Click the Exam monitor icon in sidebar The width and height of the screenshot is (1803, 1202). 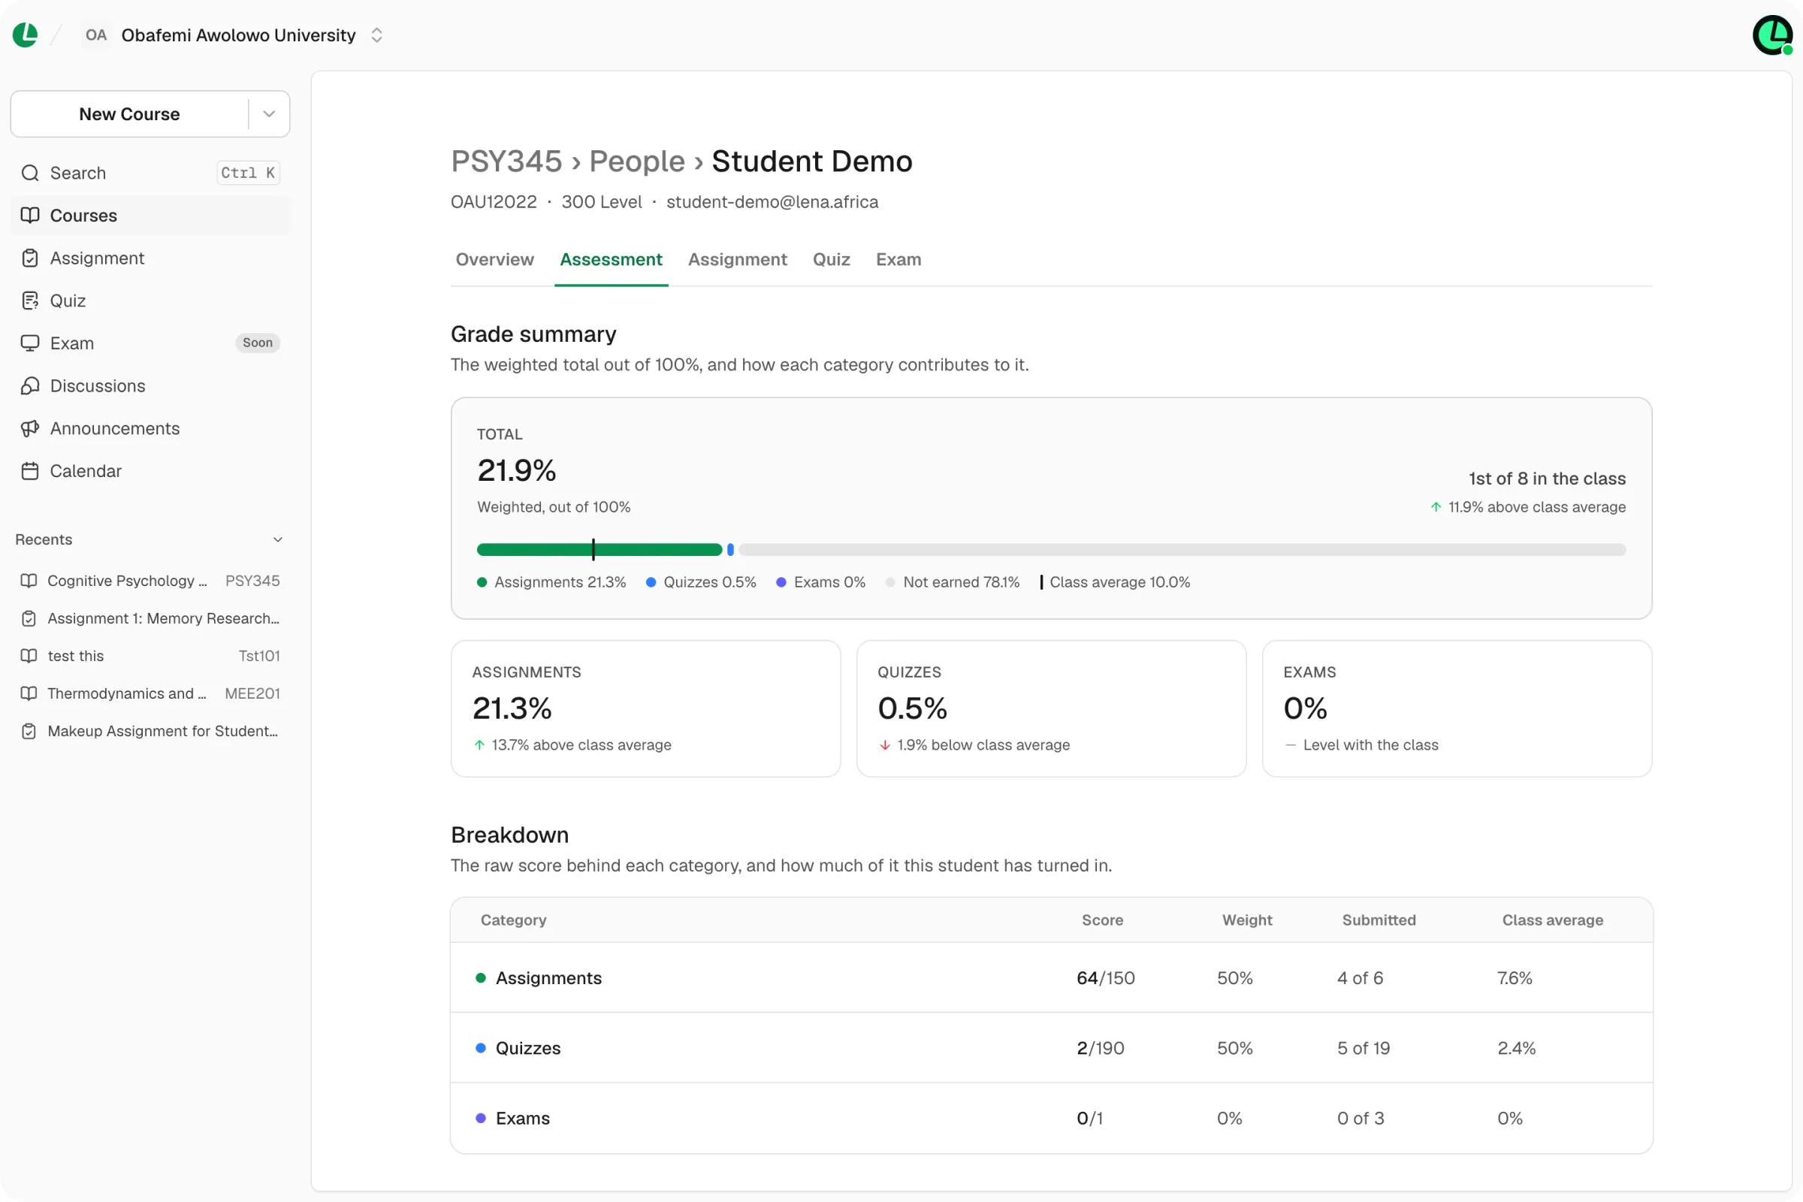30,343
